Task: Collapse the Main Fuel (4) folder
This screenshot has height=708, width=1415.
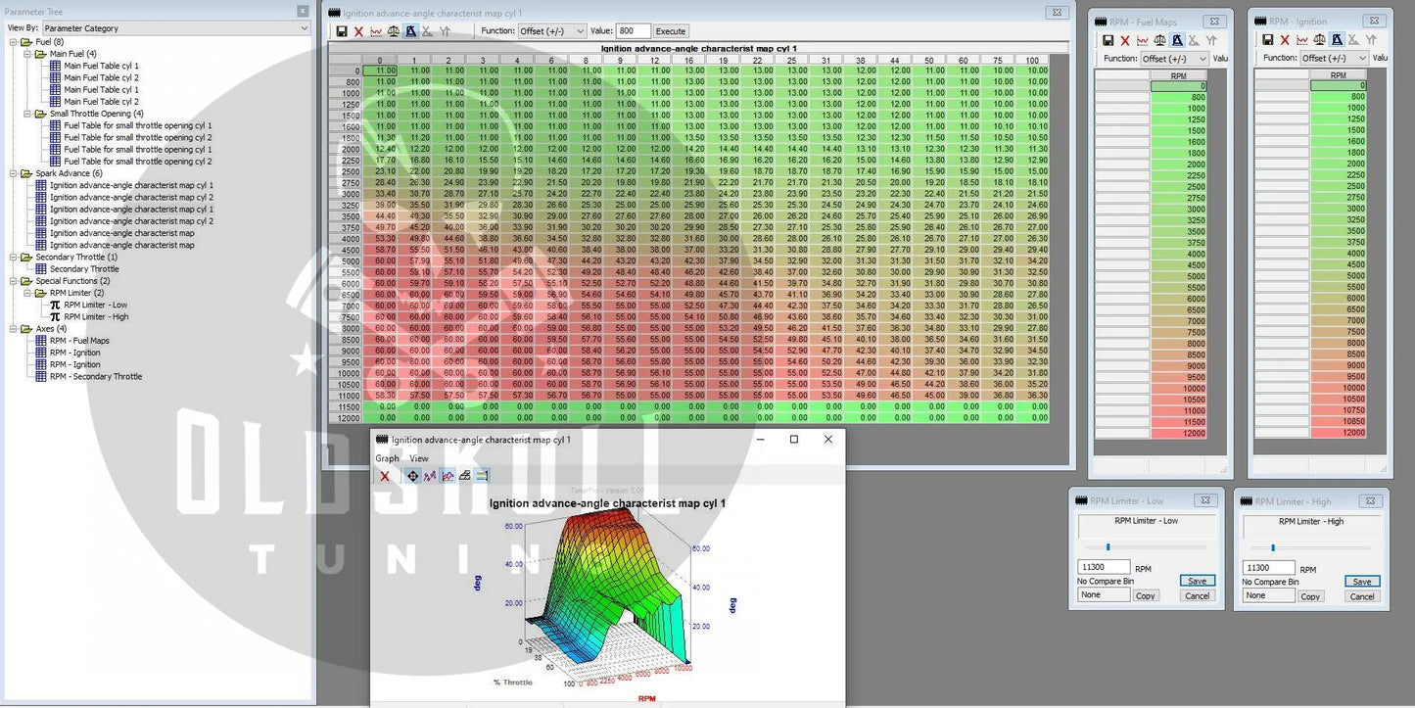Action: pos(27,54)
